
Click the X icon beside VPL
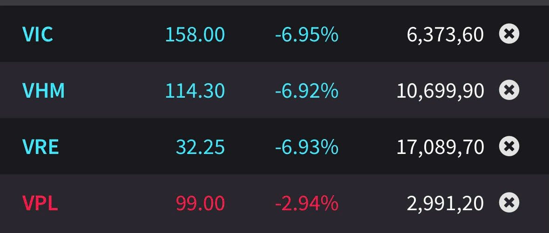coord(509,203)
